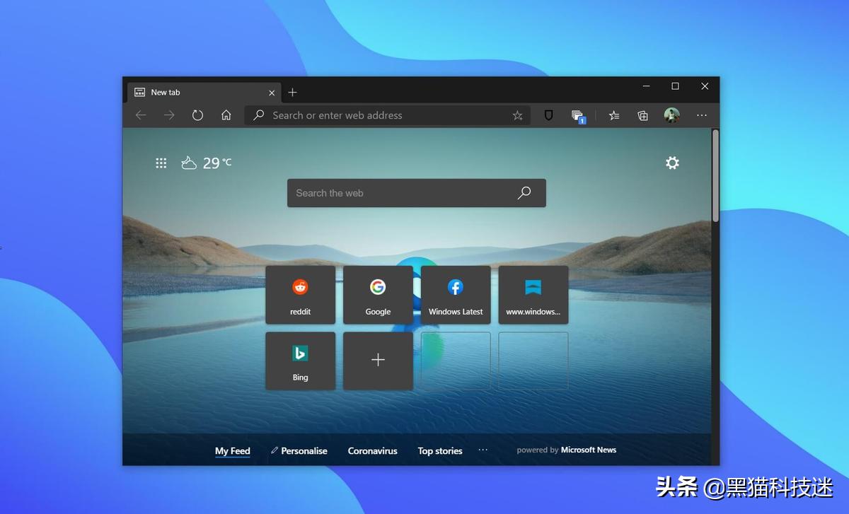Click the tracking prevention shield icon
The width and height of the screenshot is (849, 514).
tap(548, 115)
